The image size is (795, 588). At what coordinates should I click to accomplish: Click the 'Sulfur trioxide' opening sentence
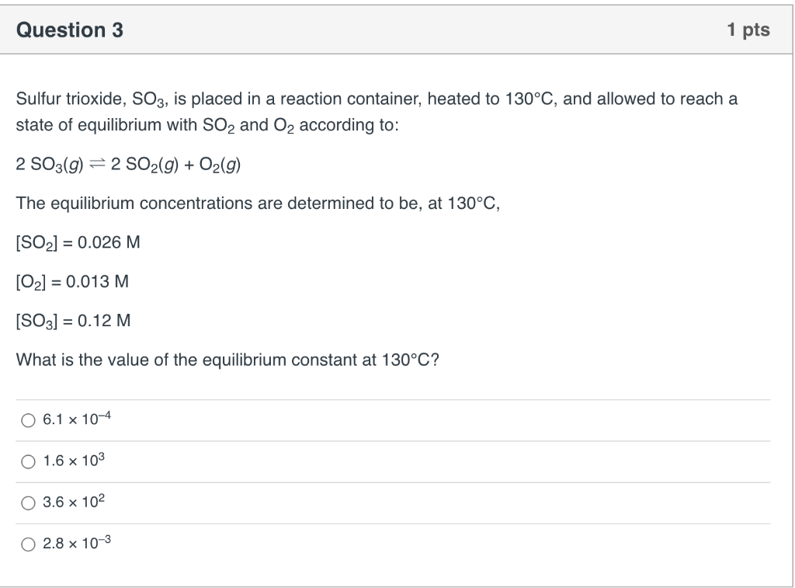coord(377,112)
